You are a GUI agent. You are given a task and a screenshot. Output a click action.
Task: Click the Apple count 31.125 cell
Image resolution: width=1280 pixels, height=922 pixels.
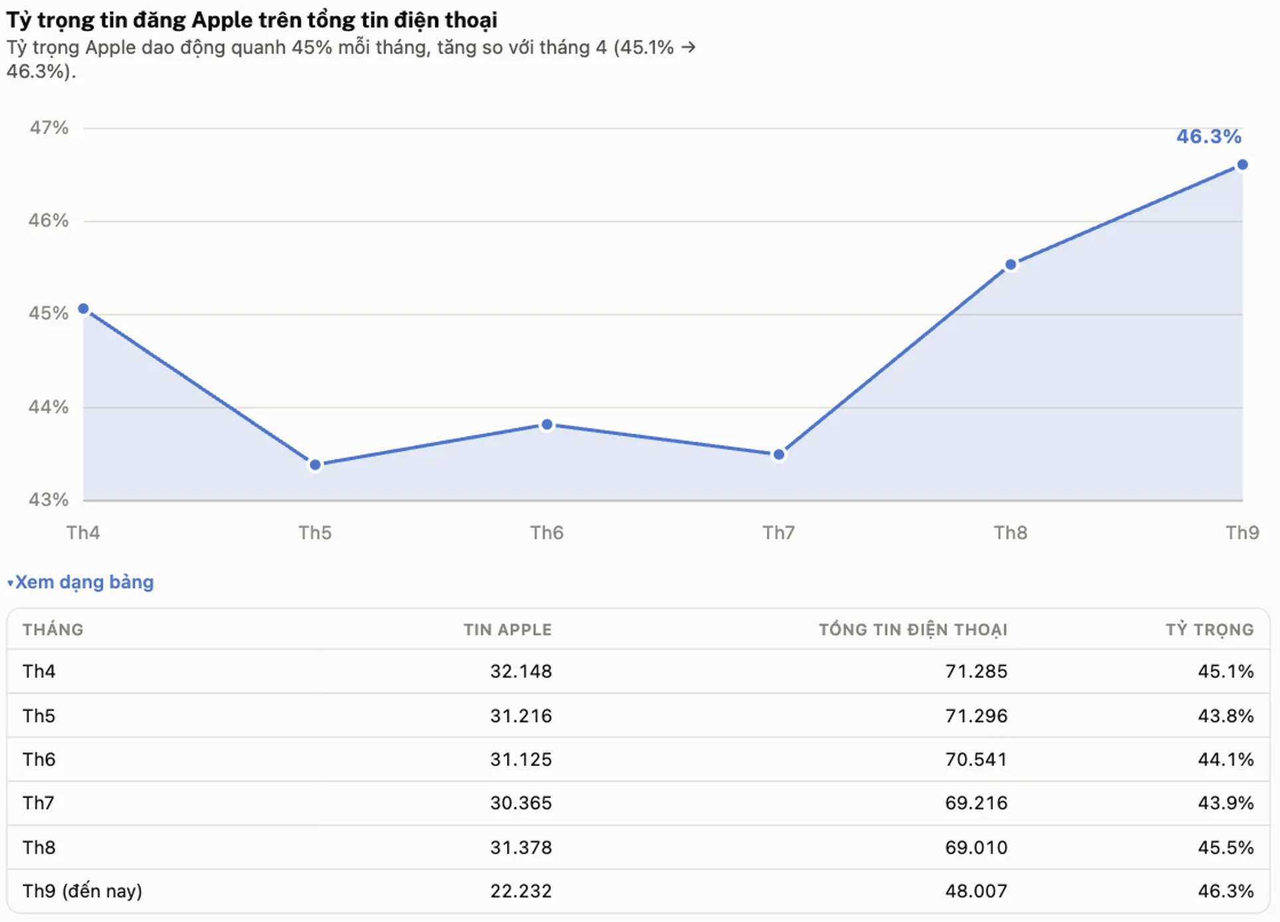(x=521, y=759)
